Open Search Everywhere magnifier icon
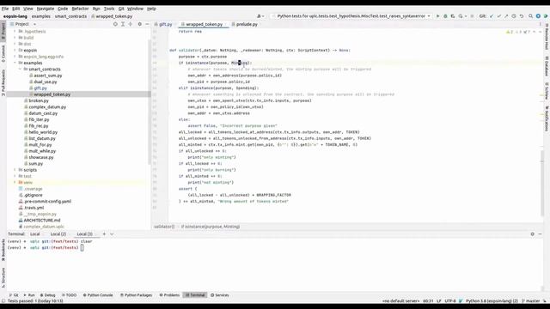 (x=531, y=16)
